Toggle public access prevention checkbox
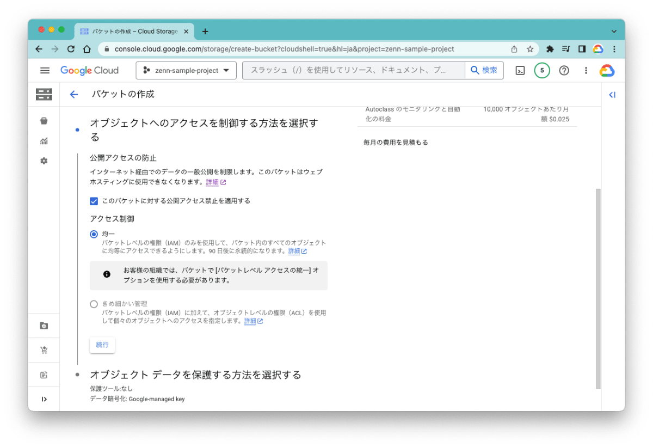The image size is (653, 448). [94, 201]
